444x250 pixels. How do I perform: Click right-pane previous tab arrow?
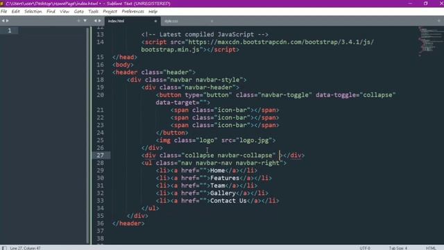tap(96, 21)
